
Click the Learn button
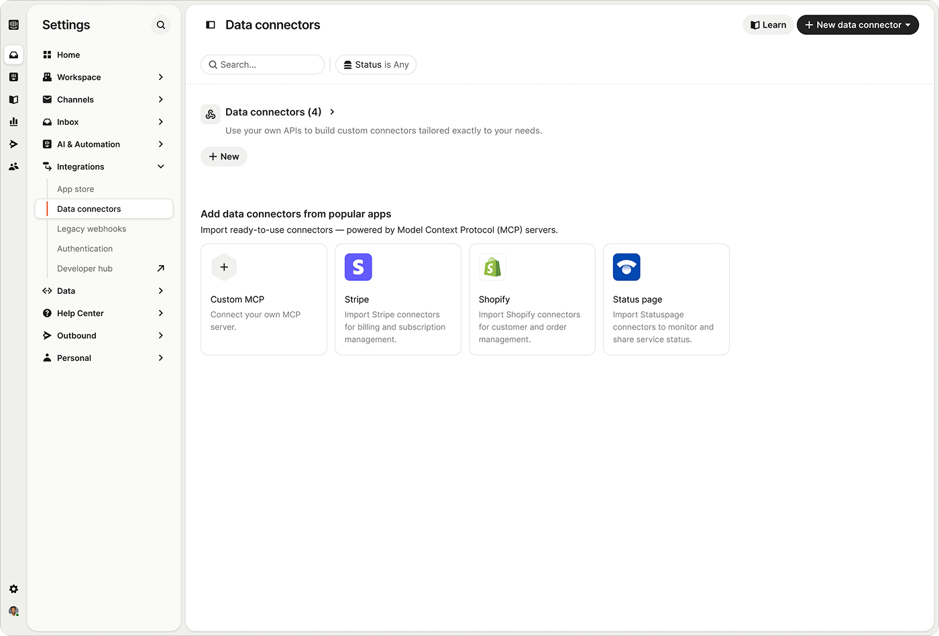coord(768,25)
